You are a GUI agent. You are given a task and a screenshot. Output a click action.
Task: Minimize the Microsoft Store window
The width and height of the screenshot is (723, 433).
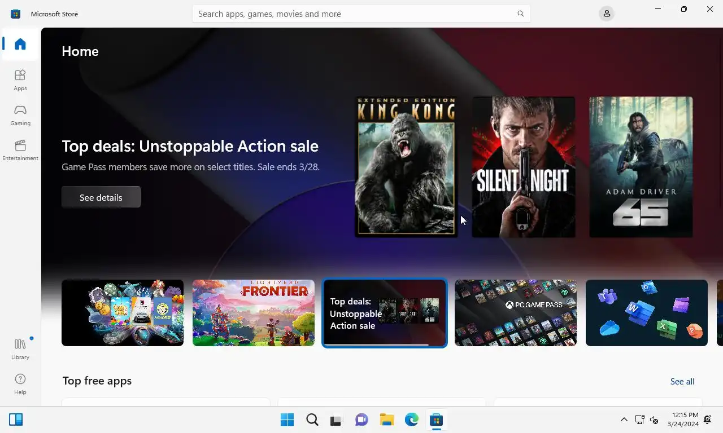click(x=658, y=9)
